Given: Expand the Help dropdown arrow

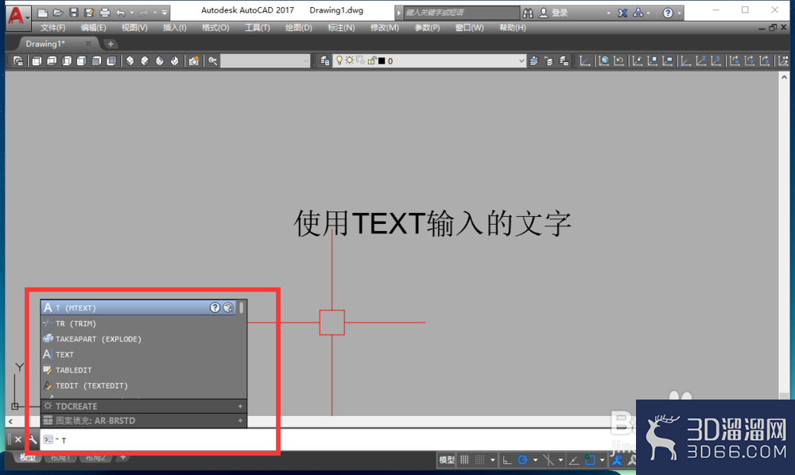Looking at the screenshot, I should point(680,14).
